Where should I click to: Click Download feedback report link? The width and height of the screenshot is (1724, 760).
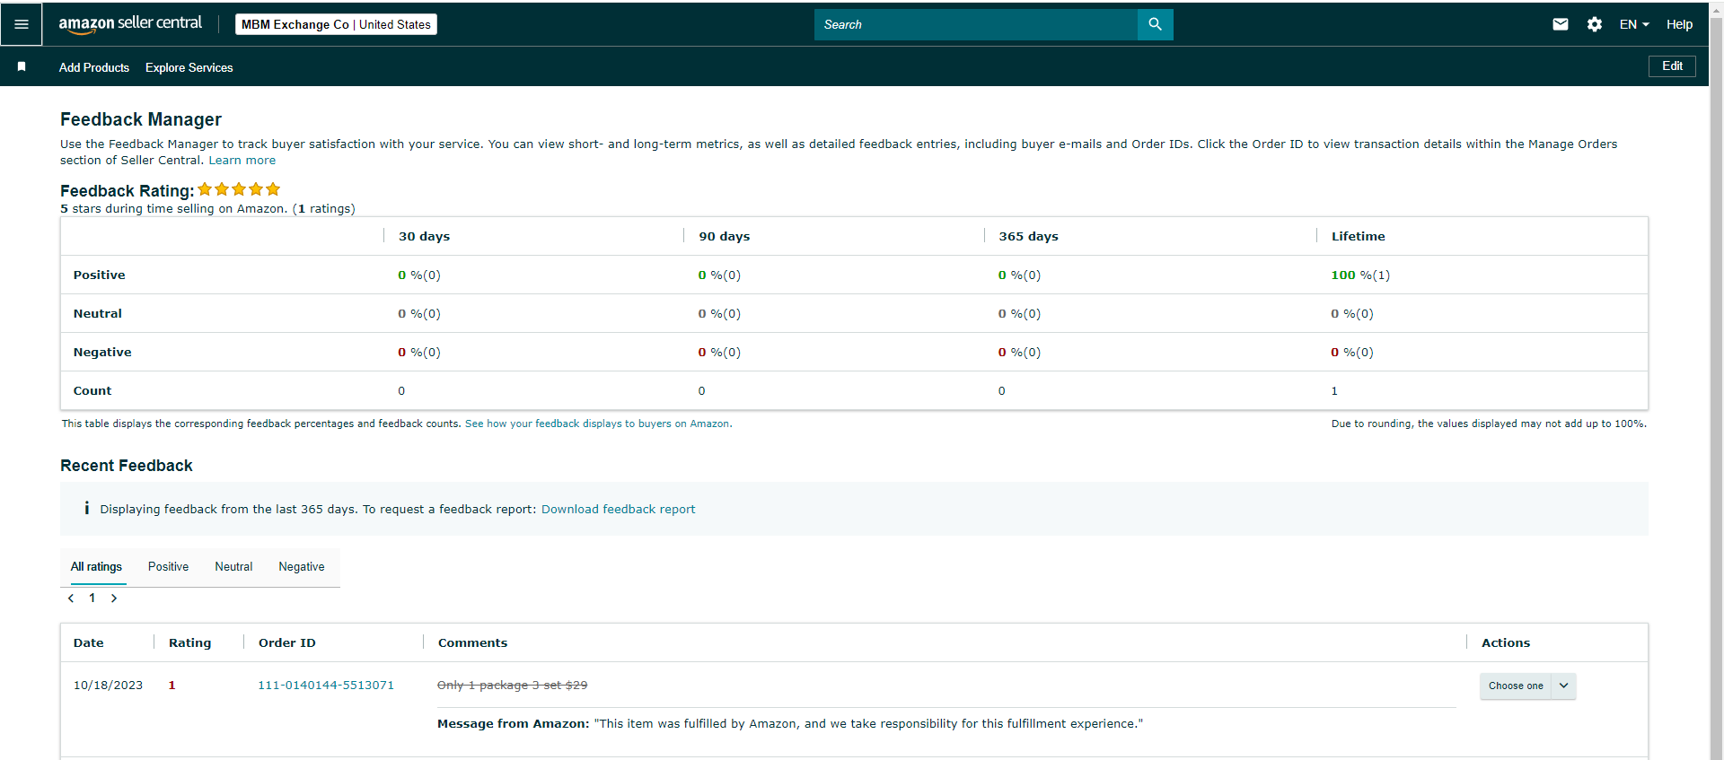pos(618,509)
